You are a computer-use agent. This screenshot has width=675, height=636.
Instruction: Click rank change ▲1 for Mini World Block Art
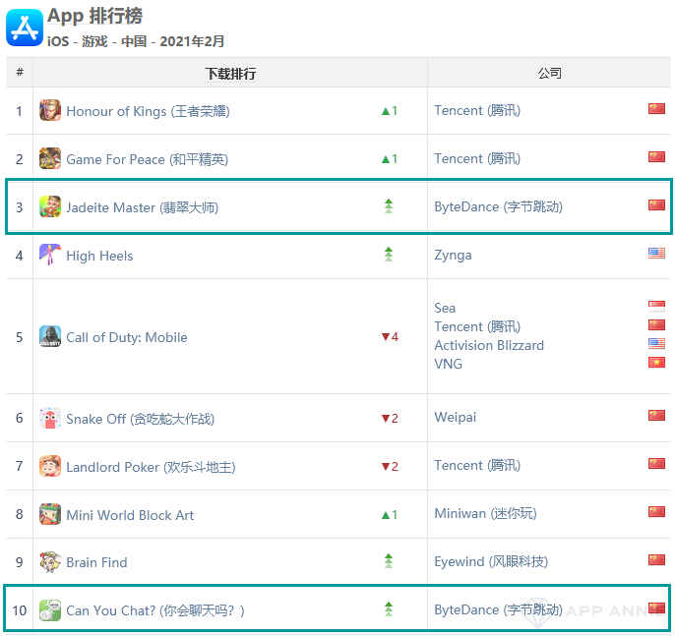tap(390, 515)
